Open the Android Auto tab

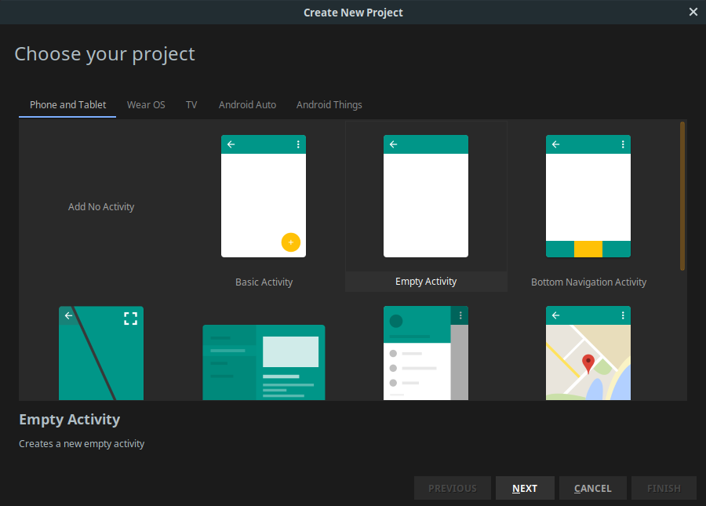point(247,104)
